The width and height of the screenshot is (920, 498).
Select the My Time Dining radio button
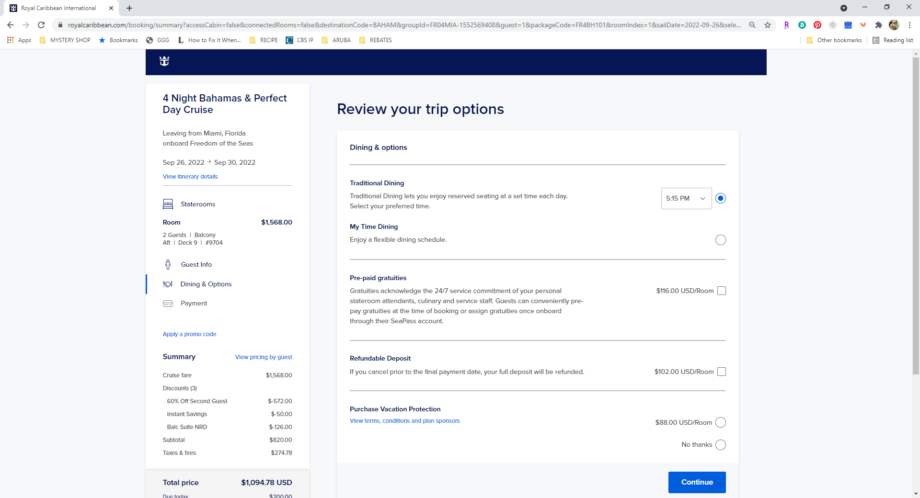click(721, 240)
